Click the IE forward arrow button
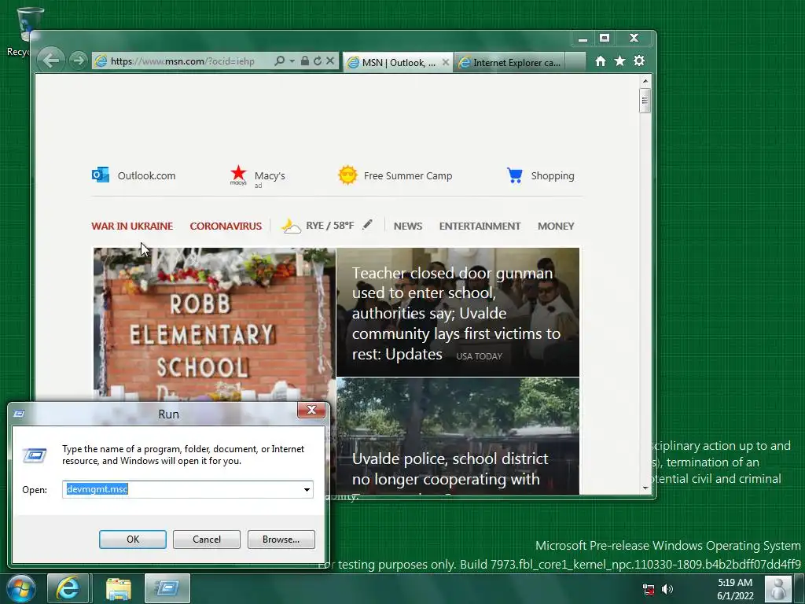 click(x=78, y=61)
